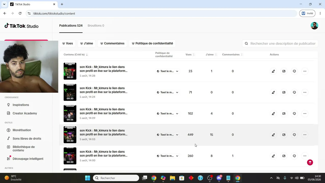325x183 pixels.
Task: Click the Windows taskbar Rechercher box
Action: (116, 178)
